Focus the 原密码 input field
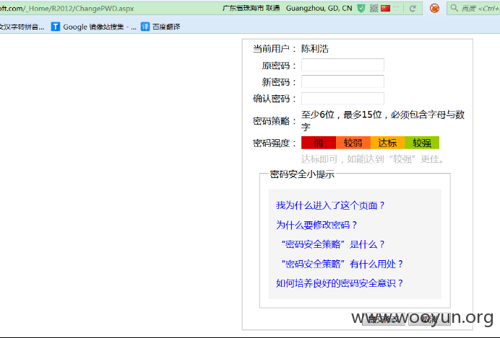 coord(342,65)
